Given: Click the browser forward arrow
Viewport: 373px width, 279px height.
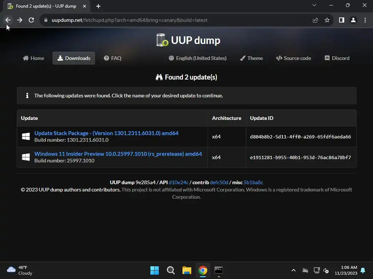Looking at the screenshot, I should coord(20,20).
